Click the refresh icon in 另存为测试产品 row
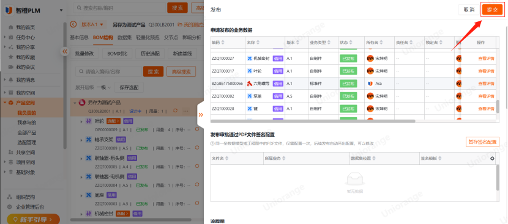This screenshot has width=508, height=224. point(175,110)
